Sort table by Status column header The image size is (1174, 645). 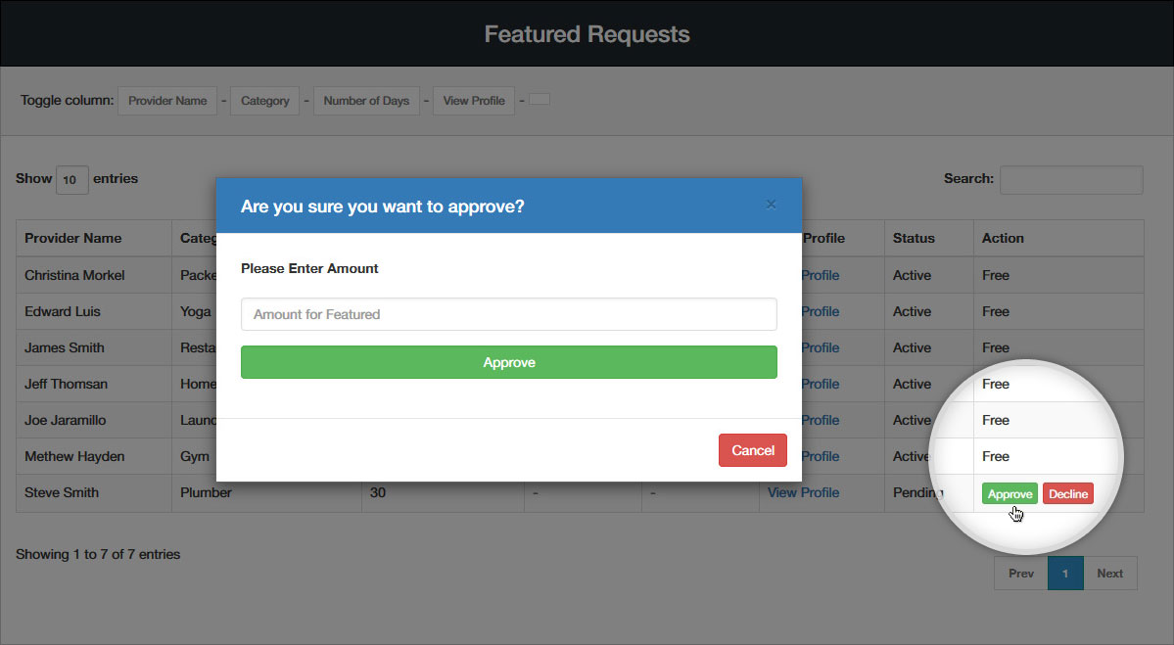[x=914, y=238]
